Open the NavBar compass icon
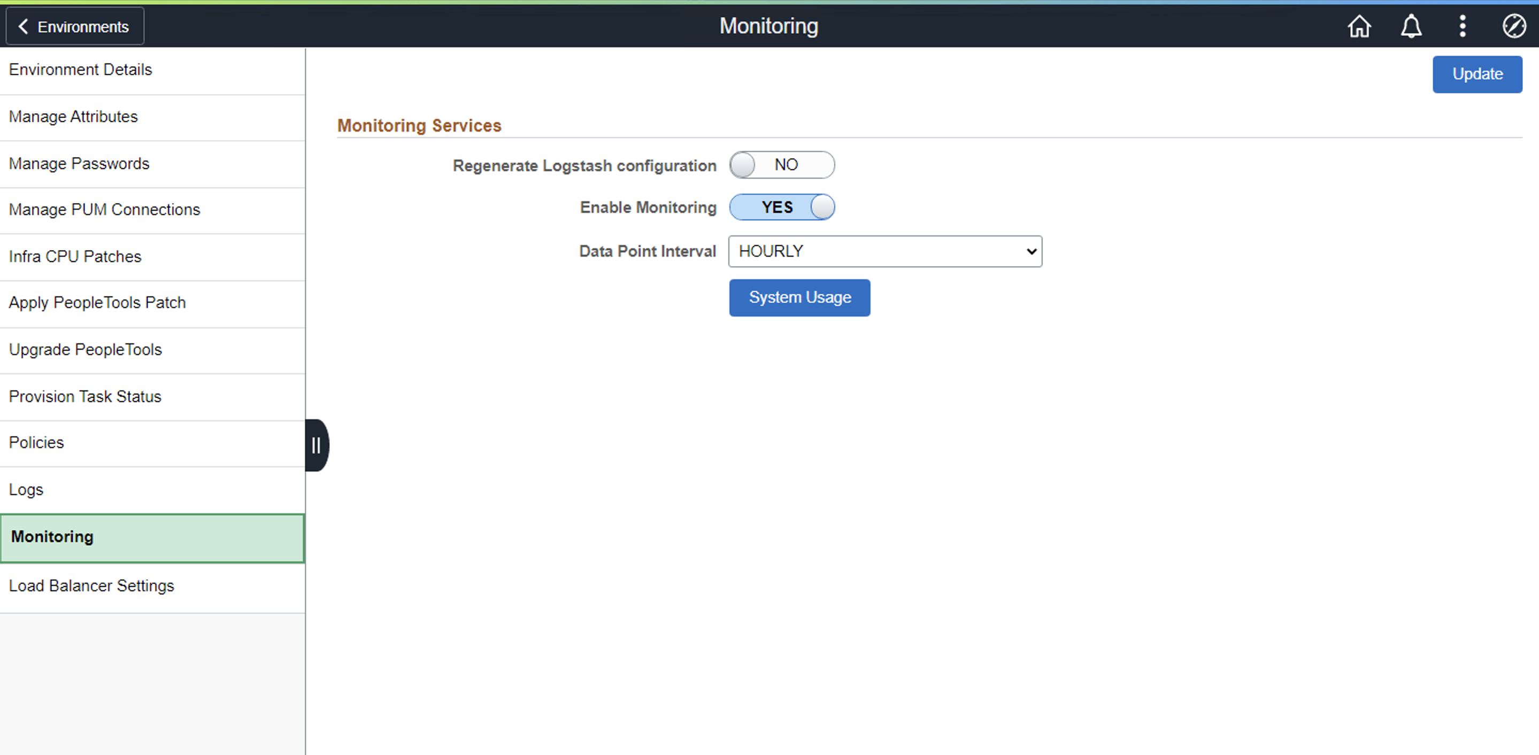The width and height of the screenshot is (1539, 755). click(1513, 26)
